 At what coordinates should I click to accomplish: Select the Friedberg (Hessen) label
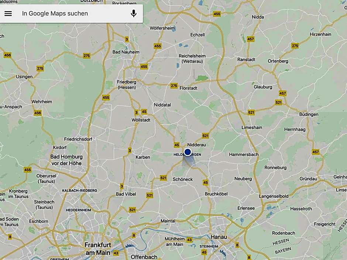pyautogui.click(x=127, y=85)
